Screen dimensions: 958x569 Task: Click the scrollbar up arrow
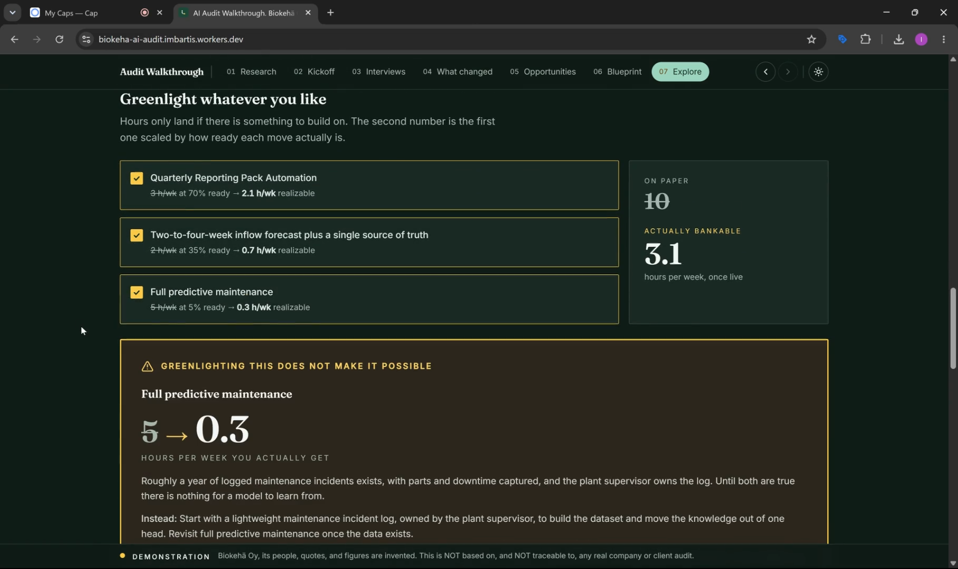[953, 59]
